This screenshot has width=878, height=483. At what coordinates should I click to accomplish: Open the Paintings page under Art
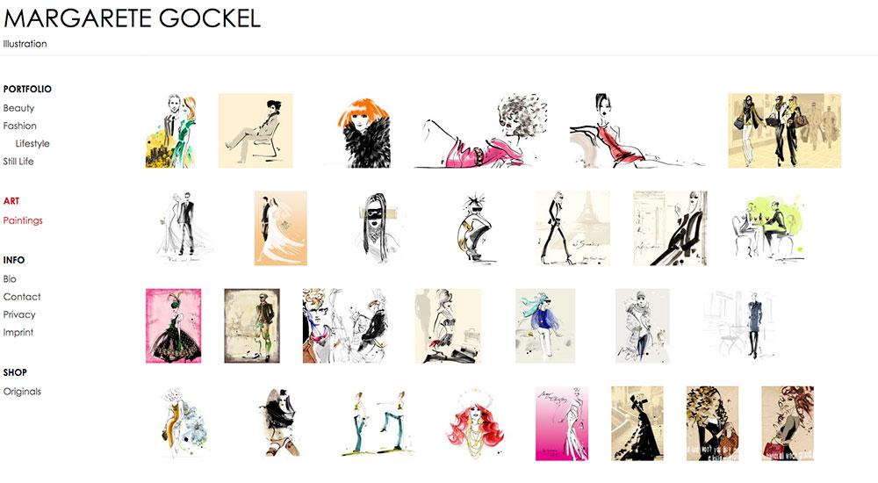[x=23, y=220]
